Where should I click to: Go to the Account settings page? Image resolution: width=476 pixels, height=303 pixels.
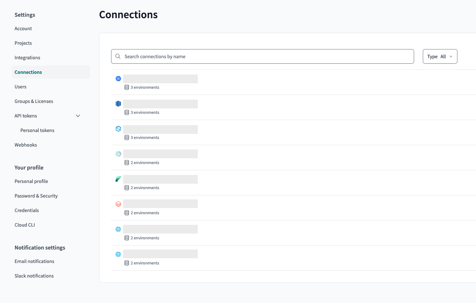[x=23, y=28]
